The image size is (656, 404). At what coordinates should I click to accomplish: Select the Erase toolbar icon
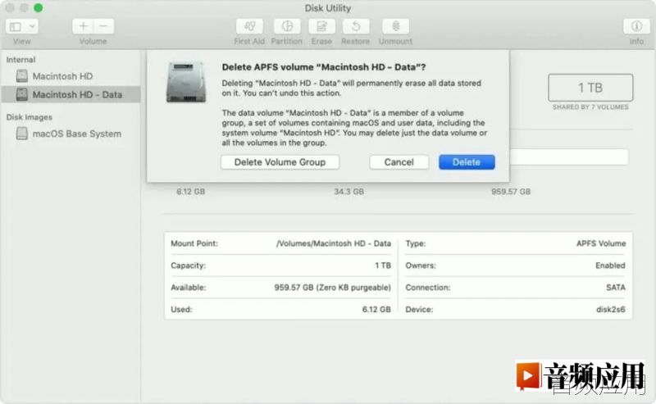click(321, 26)
